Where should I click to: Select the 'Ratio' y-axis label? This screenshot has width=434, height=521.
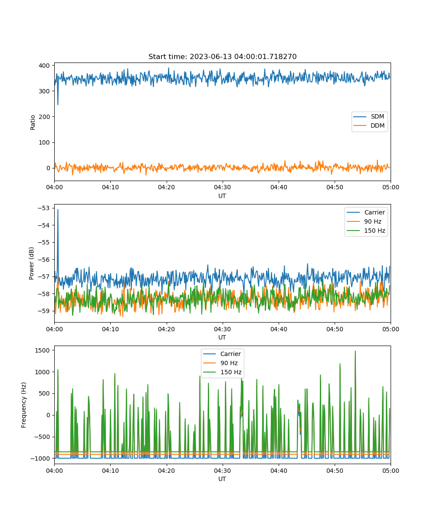click(x=33, y=122)
